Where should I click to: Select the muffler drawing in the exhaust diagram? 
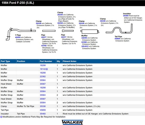pos(90,32)
